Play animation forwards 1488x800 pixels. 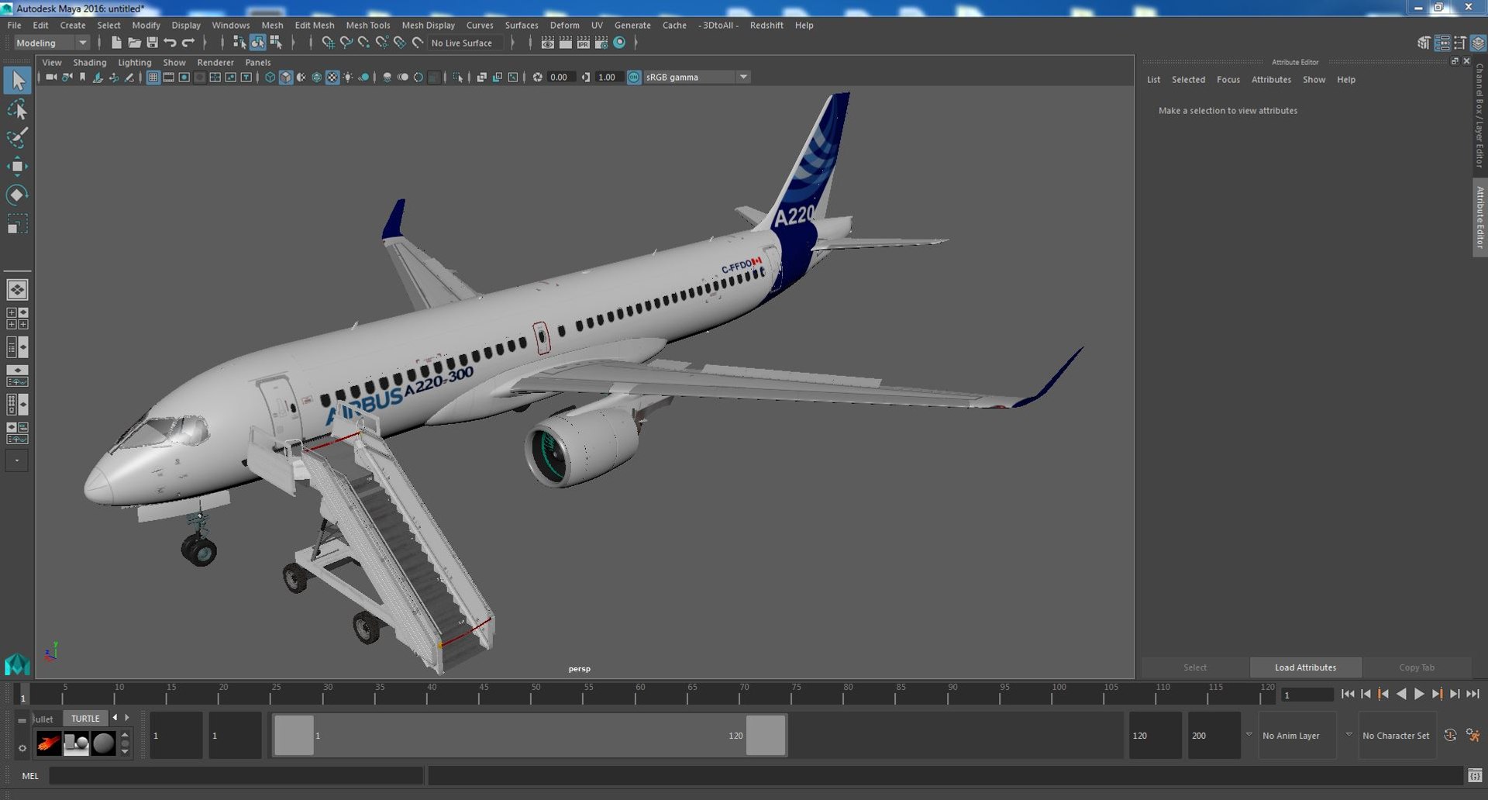(1419, 694)
